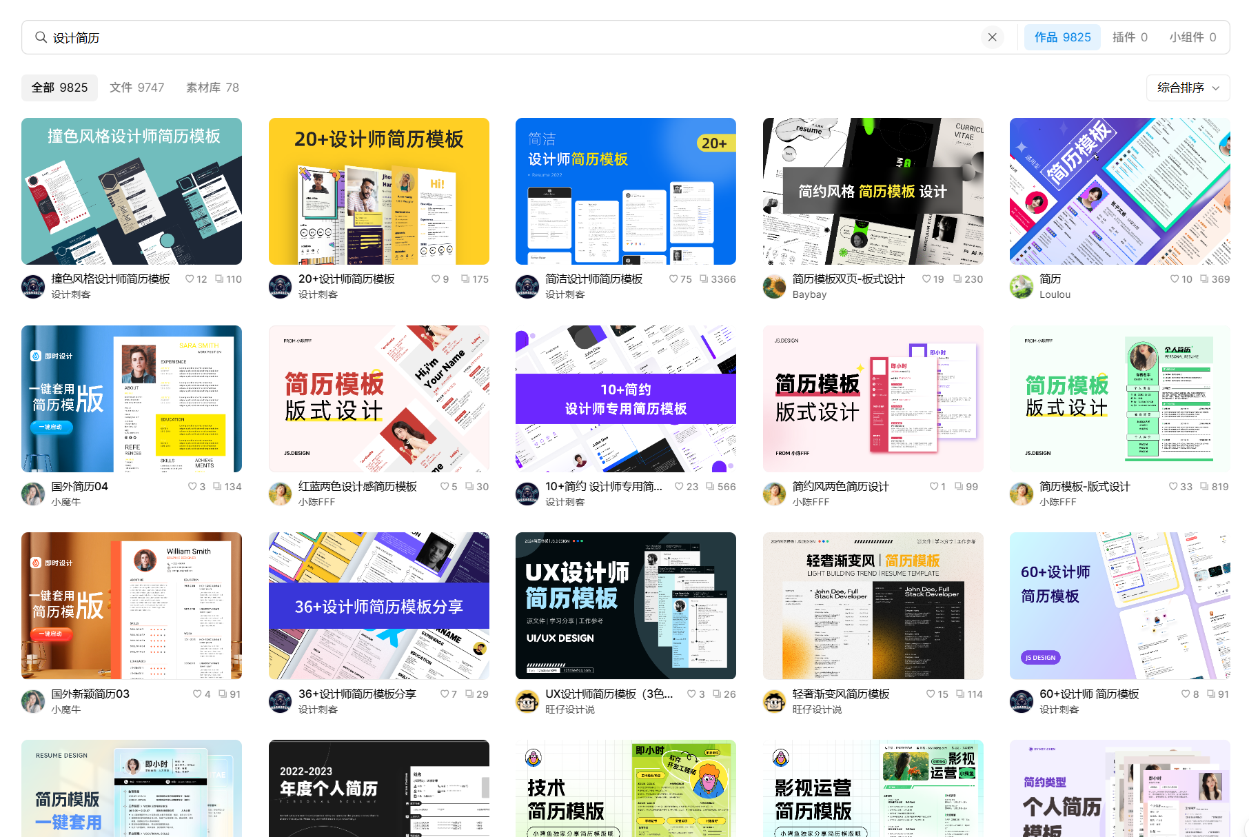
Task: Like the 红蓝两色设计感简历模板 card
Action: (x=445, y=487)
